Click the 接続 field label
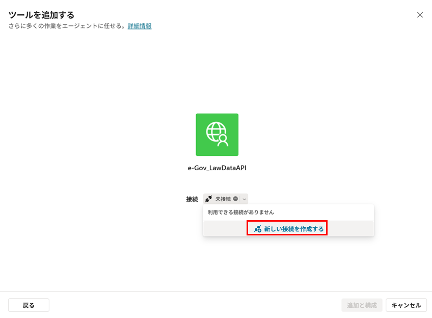This screenshot has height=318, width=432. pos(192,199)
